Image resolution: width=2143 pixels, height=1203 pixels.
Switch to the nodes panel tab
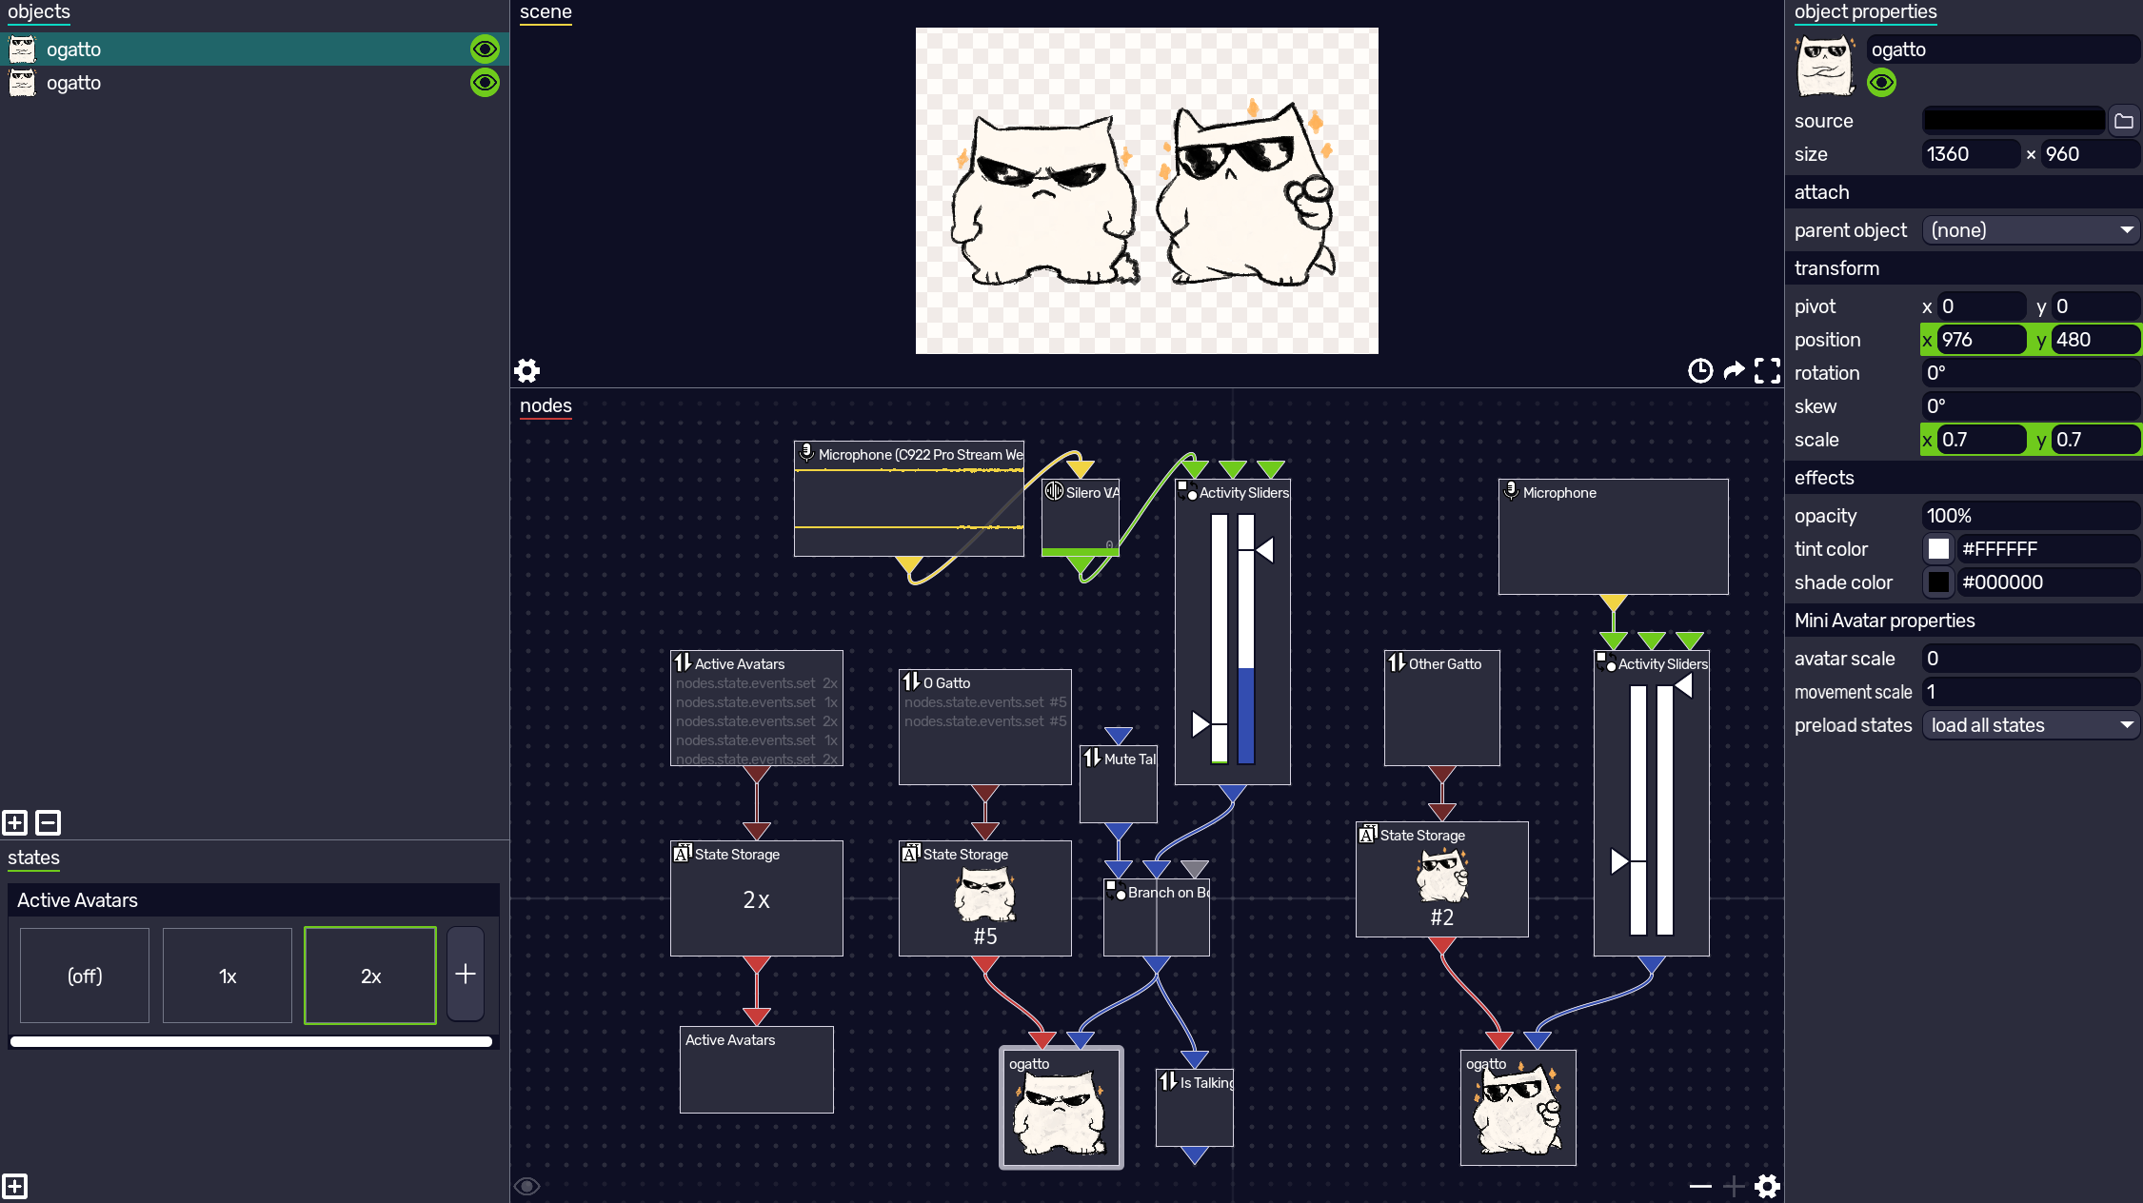point(546,405)
